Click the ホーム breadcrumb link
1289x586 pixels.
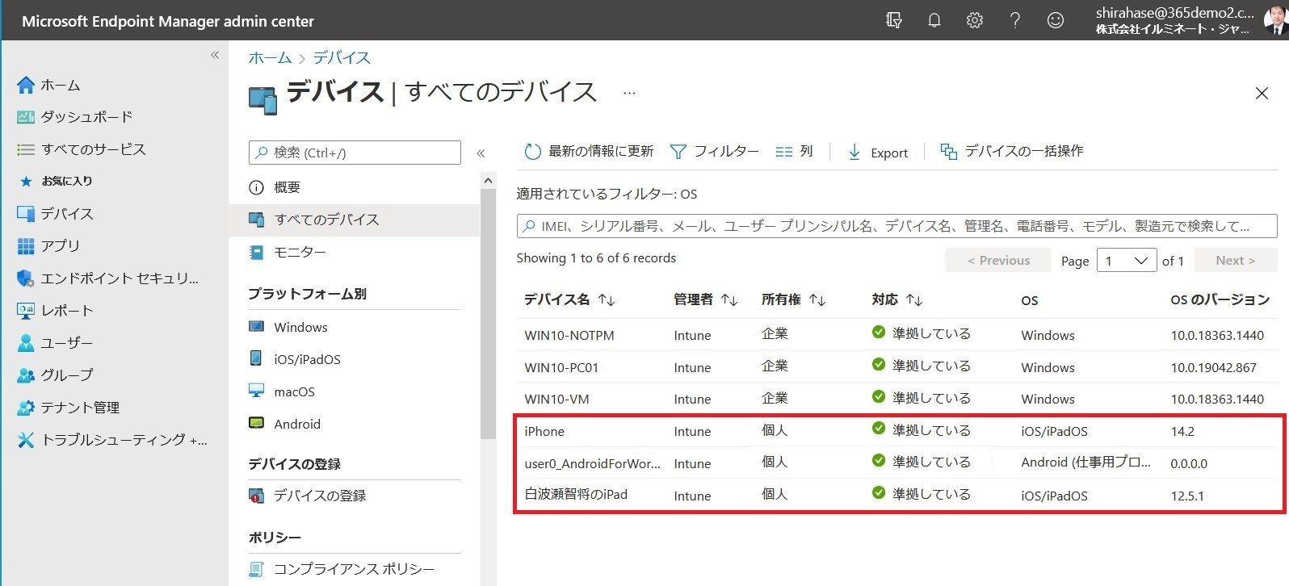tap(270, 58)
